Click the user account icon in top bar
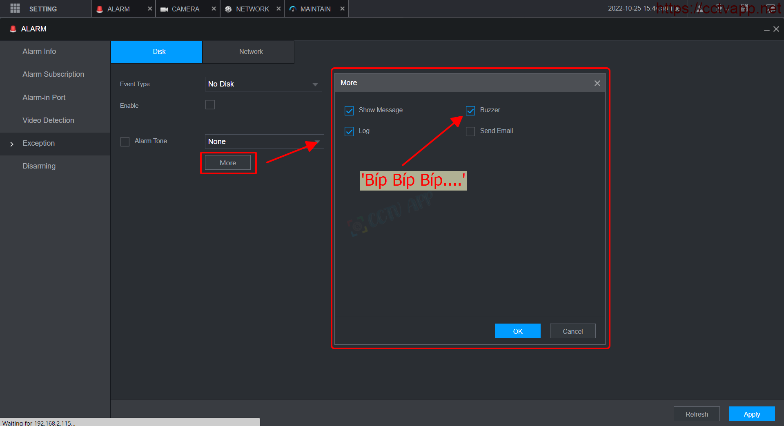The height and width of the screenshot is (426, 784). point(700,9)
